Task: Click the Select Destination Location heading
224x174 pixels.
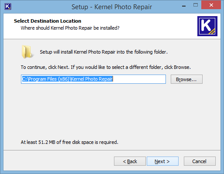Action: click(48, 21)
